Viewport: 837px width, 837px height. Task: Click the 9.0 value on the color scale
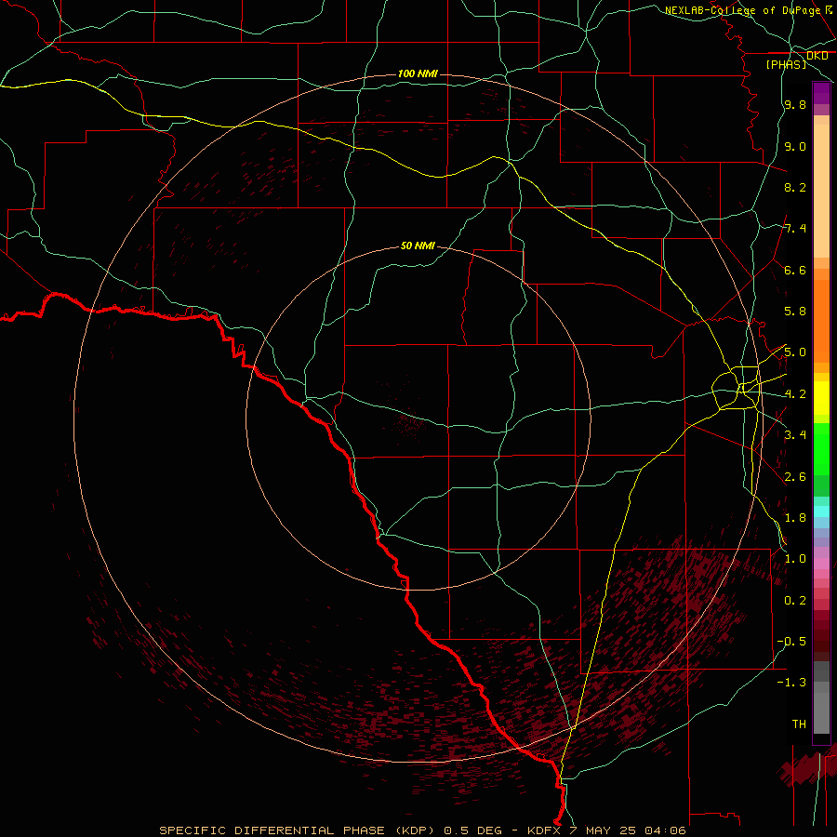click(x=795, y=146)
